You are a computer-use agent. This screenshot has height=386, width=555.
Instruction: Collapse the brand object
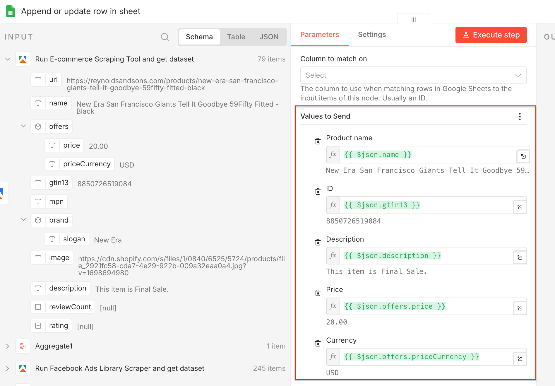click(23, 220)
